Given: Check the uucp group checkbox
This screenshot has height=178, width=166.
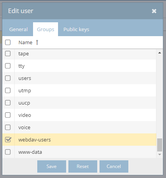Looking at the screenshot, I should click(8, 103).
